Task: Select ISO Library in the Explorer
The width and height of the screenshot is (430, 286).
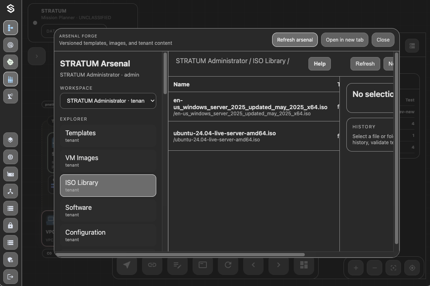Action: pyautogui.click(x=108, y=185)
